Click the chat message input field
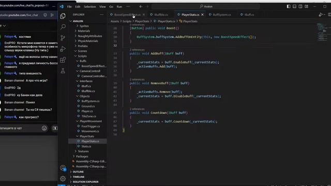The height and width of the screenshot is (186, 331). coord(20,128)
